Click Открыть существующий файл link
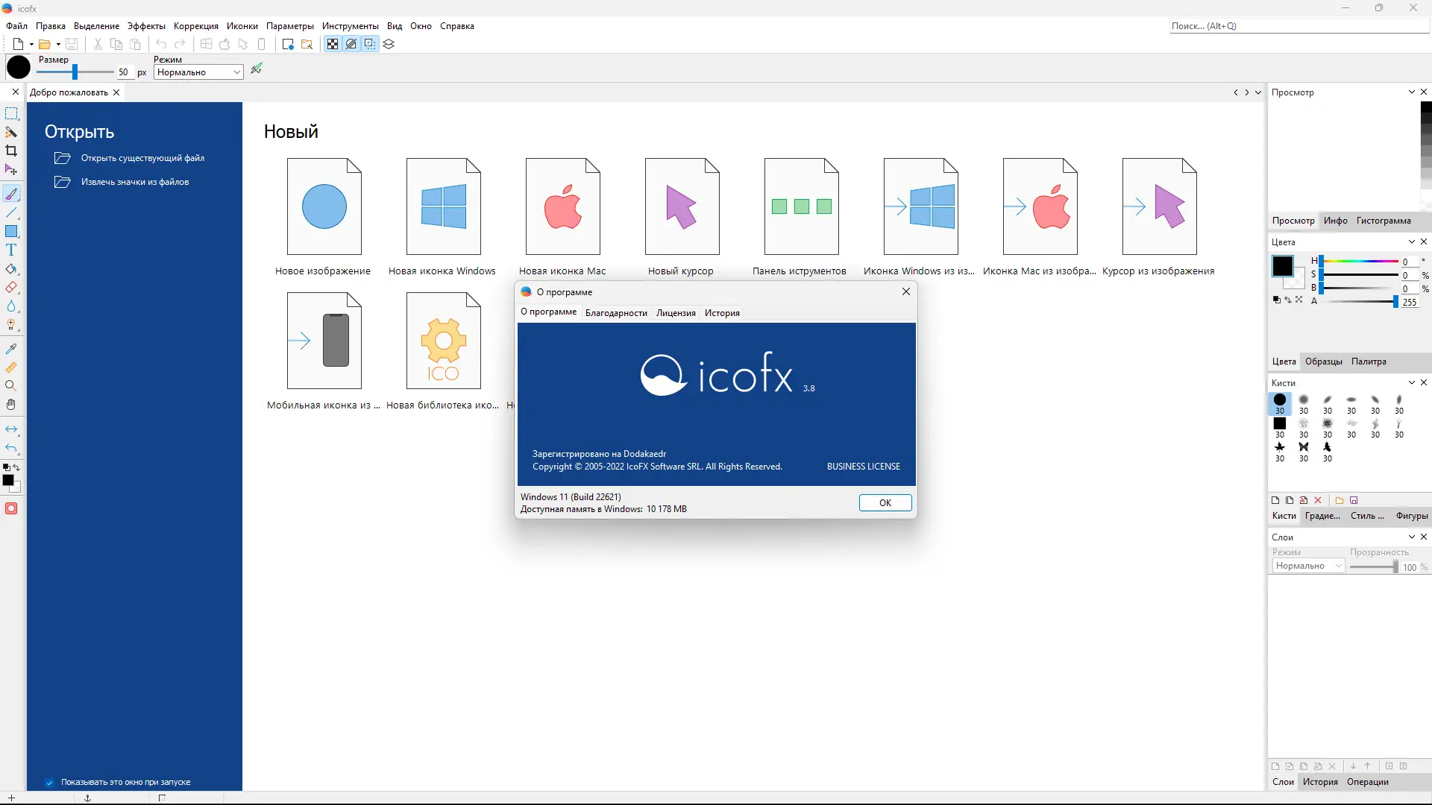This screenshot has width=1432, height=805. (x=142, y=158)
